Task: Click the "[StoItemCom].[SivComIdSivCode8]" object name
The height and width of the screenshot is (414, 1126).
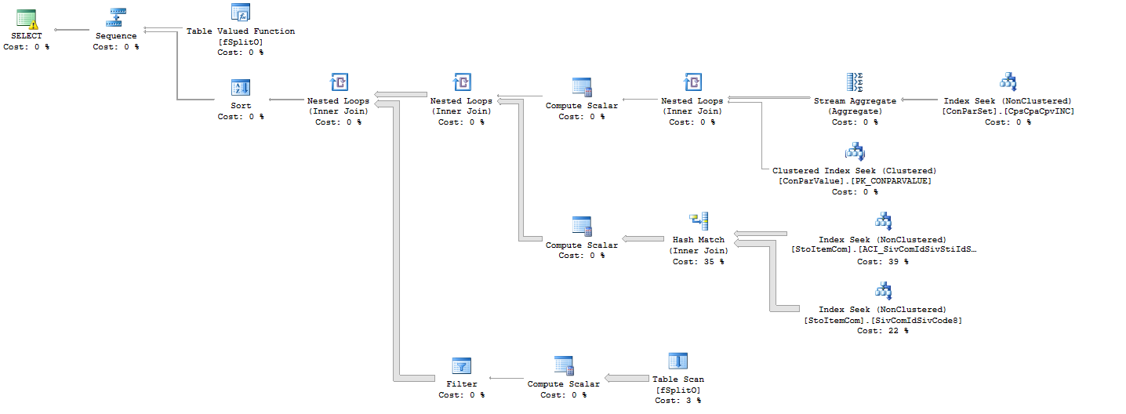Action: tap(883, 321)
